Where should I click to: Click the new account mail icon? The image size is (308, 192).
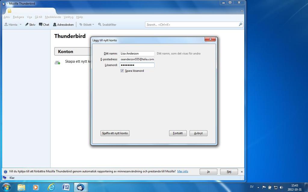[57, 62]
